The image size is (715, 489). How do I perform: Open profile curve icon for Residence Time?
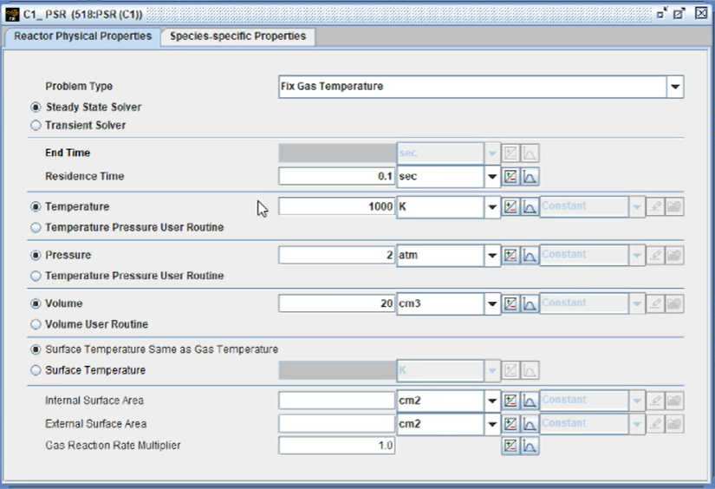530,177
